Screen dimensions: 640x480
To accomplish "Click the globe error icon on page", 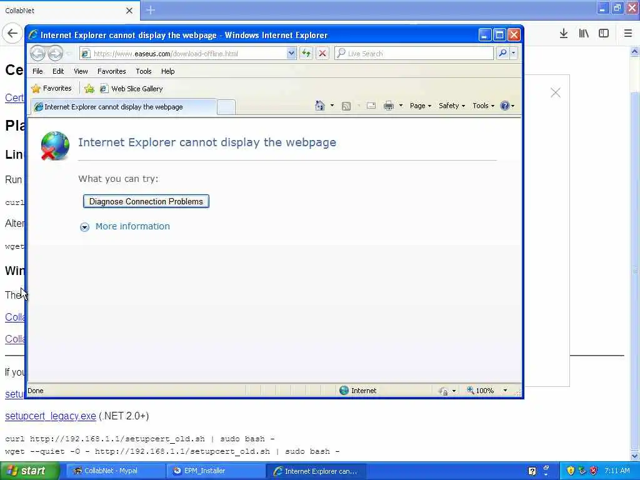I will click(55, 146).
